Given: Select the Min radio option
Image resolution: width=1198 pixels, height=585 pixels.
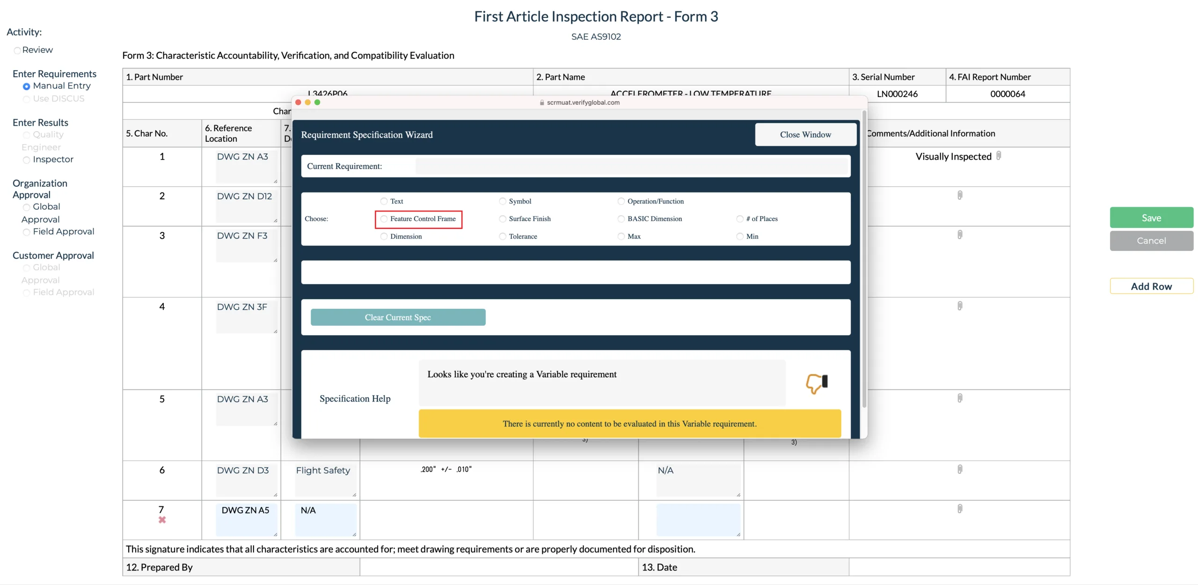Looking at the screenshot, I should [740, 236].
